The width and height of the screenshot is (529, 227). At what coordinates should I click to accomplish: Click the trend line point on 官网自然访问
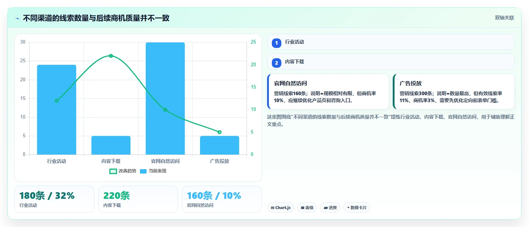coord(165,110)
